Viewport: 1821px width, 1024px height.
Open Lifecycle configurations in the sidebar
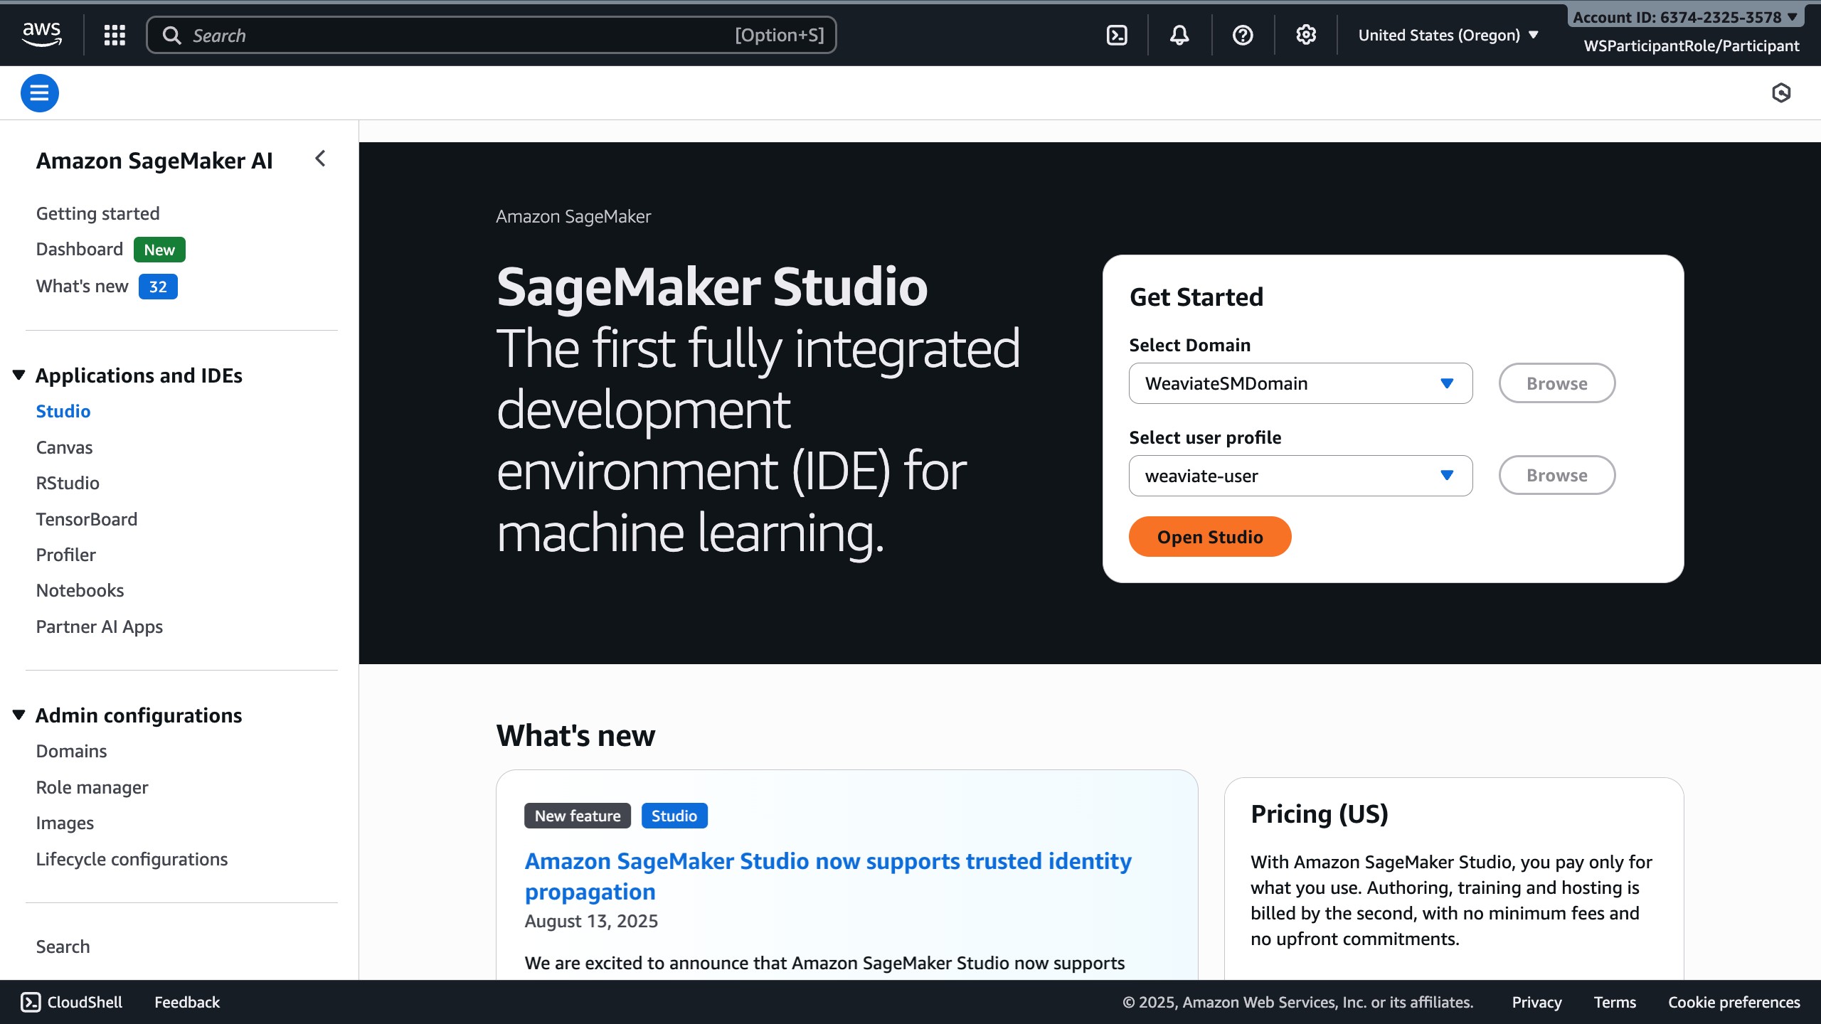(132, 859)
